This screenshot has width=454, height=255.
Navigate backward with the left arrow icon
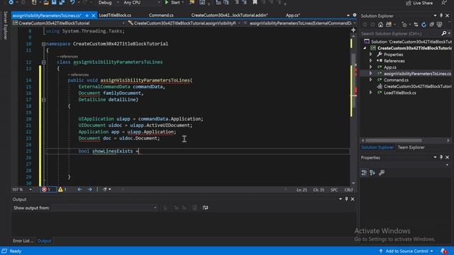79,189
